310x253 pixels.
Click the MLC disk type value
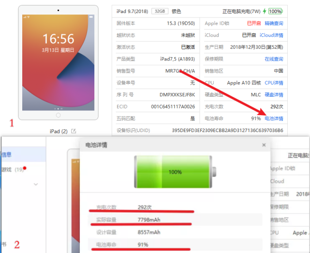pos(256,95)
